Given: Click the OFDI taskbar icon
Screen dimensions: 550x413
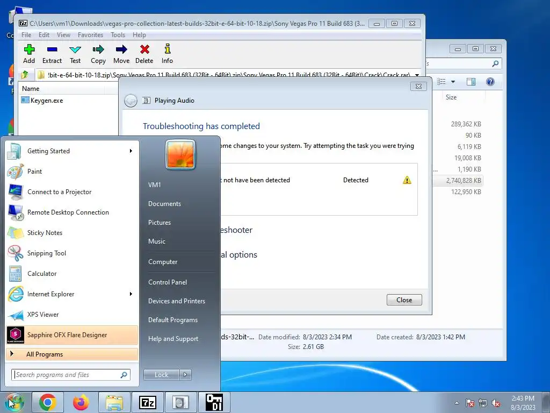Looking at the screenshot, I should click(x=214, y=402).
